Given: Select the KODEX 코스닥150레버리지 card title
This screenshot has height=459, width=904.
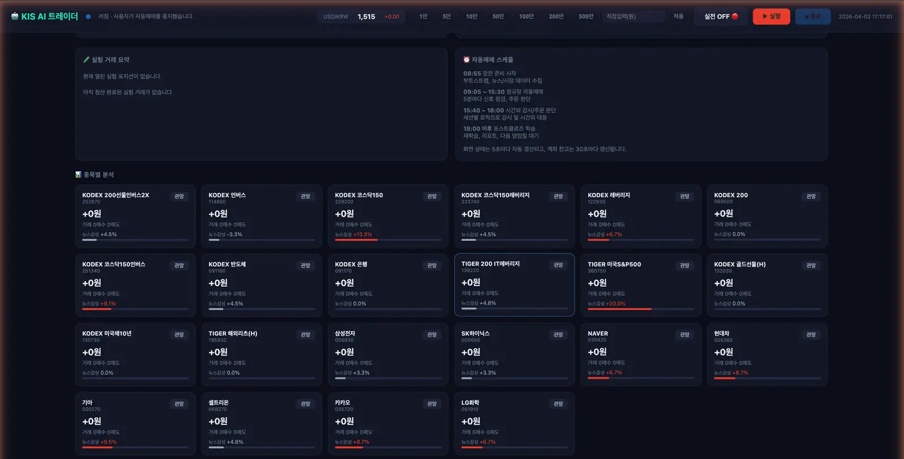Looking at the screenshot, I should [x=496, y=195].
